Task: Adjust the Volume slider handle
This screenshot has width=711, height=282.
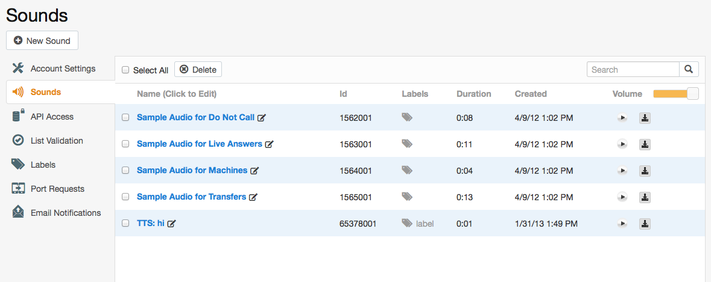Action: [692, 94]
